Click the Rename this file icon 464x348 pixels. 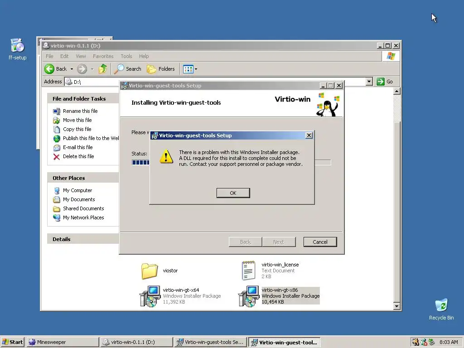[57, 111]
